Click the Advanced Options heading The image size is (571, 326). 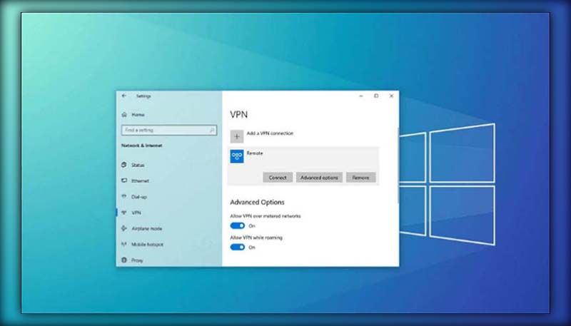point(257,203)
